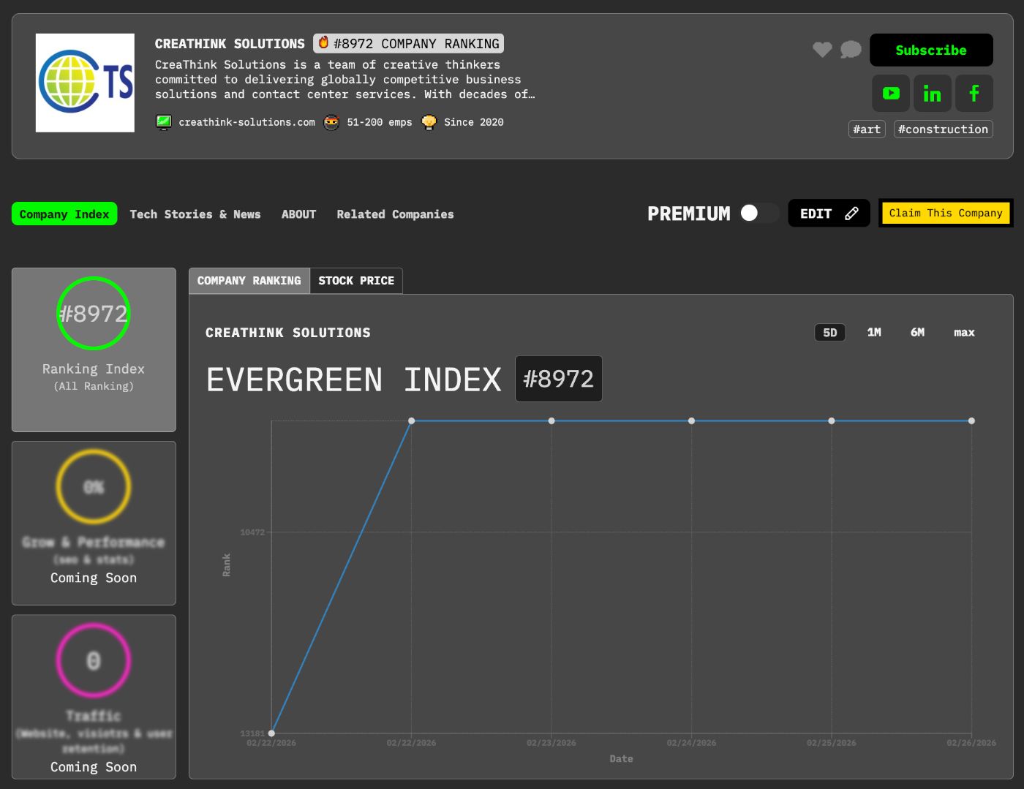
Task: Click the pencil icon on EDIT
Action: pos(851,214)
